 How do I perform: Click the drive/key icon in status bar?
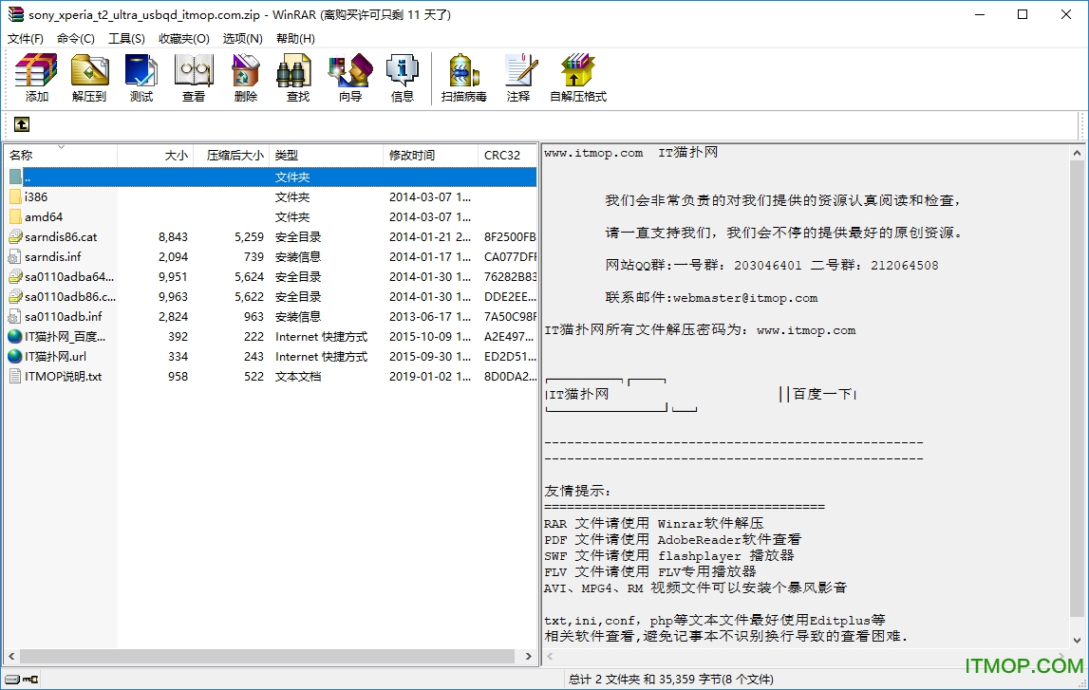22,679
